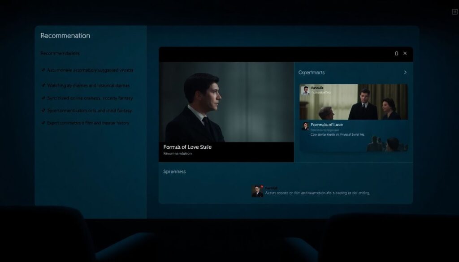Viewport: 459px width, 262px height.
Task: Close the video player panel
Action: (405, 54)
